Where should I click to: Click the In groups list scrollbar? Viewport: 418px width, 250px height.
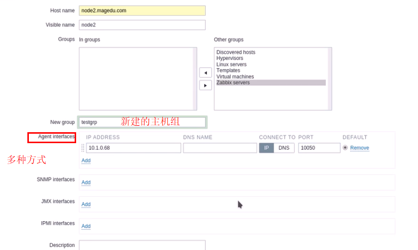(x=195, y=79)
